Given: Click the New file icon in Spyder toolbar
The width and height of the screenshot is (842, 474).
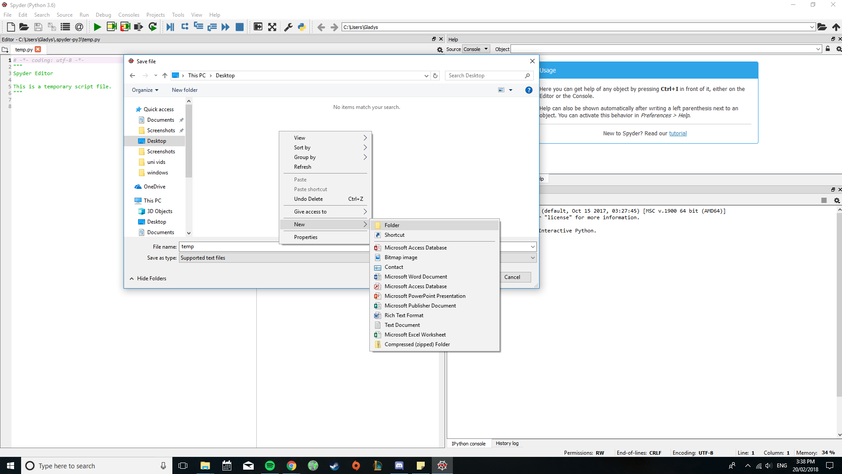Looking at the screenshot, I should tap(11, 27).
